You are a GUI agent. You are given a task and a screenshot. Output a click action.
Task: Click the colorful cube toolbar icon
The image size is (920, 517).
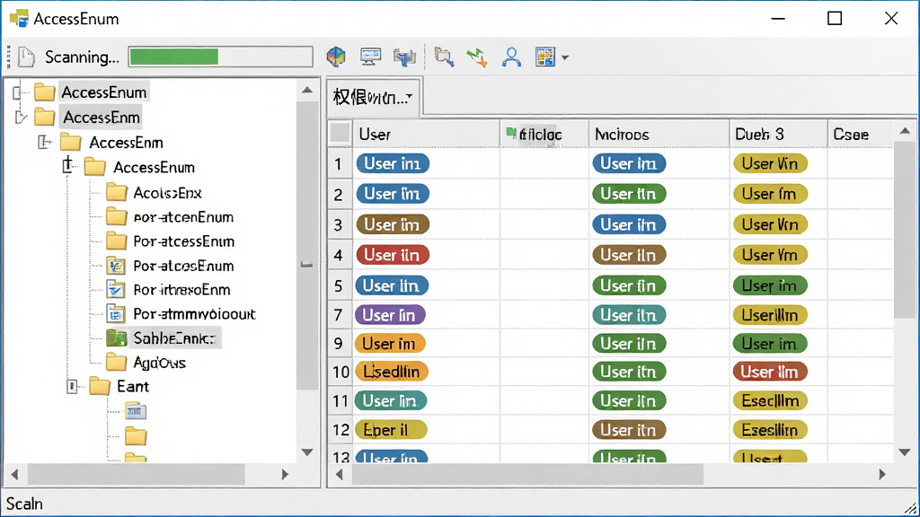336,57
